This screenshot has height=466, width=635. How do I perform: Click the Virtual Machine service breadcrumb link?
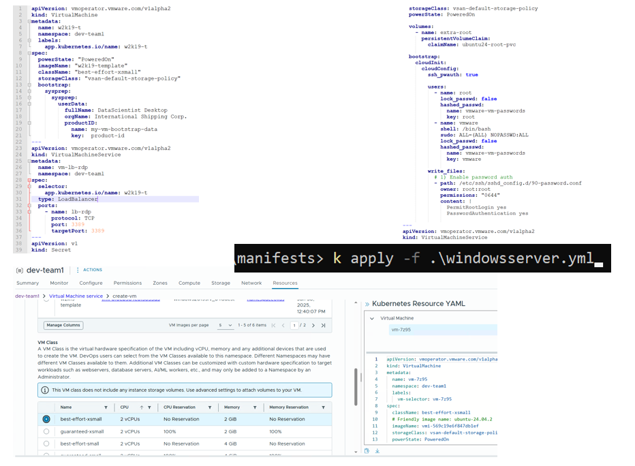76,296
